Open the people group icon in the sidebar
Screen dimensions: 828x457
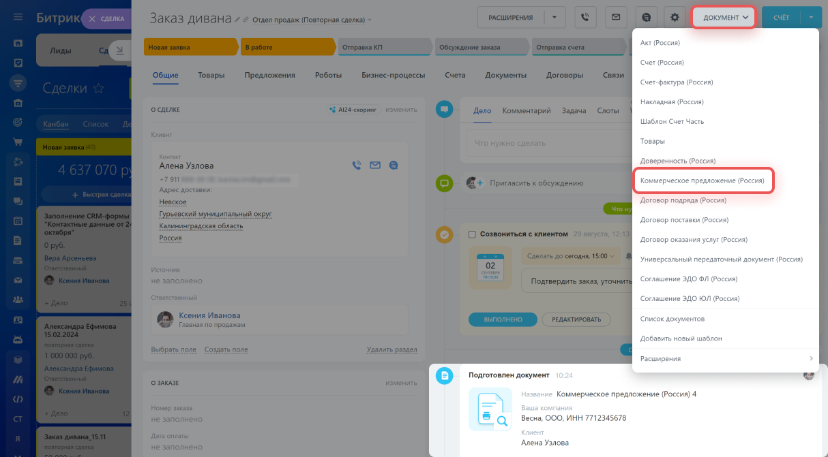18,300
